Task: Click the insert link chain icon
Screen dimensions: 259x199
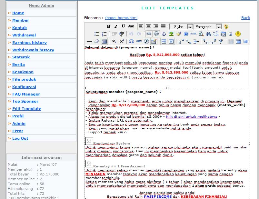Action: click(149, 34)
